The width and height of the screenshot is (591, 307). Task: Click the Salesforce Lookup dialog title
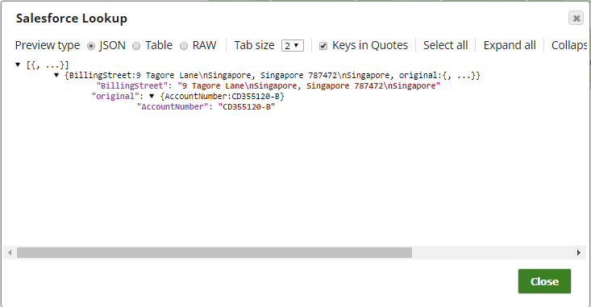[x=72, y=19]
